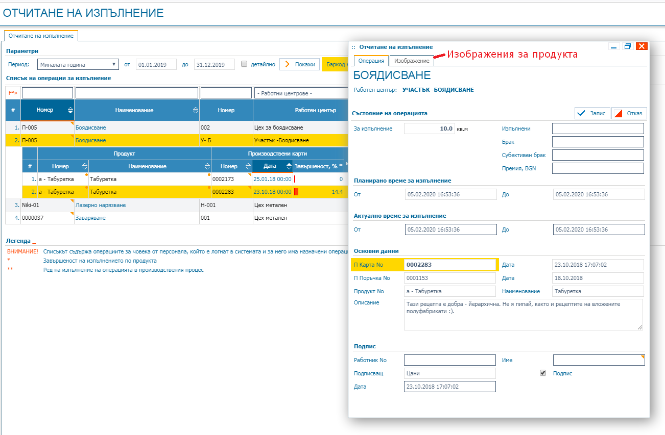665x435 pixels.
Task: Click date link 25.01.18 00:00
Action: (272, 179)
